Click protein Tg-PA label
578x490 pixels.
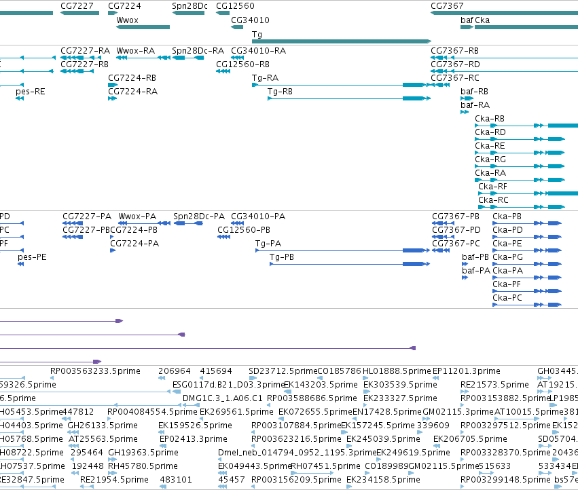268,244
